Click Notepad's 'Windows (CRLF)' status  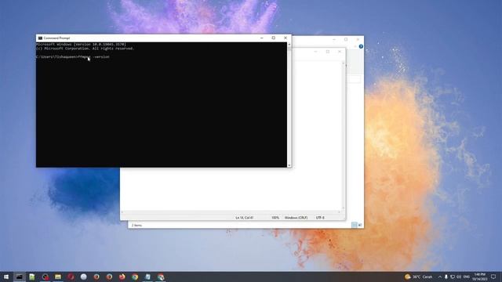click(x=296, y=218)
